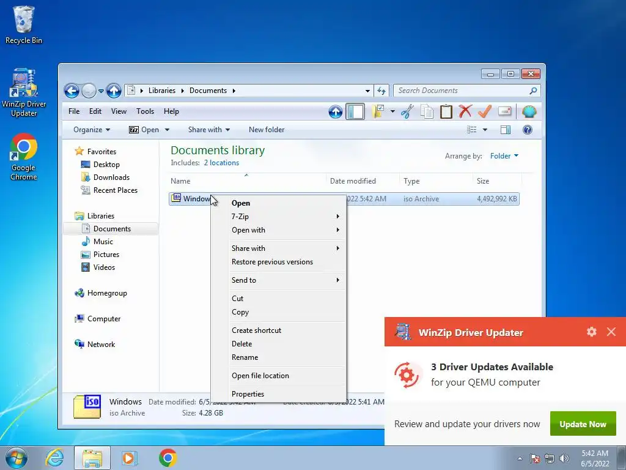This screenshot has height=470, width=626.
Task: Cut selection using the scissors icon
Action: tap(407, 111)
